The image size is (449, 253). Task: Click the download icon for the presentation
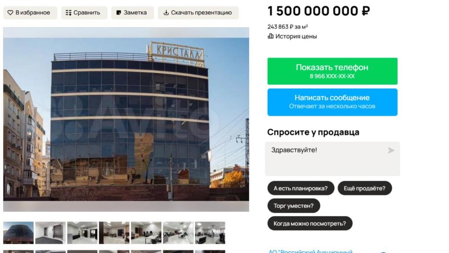(166, 13)
